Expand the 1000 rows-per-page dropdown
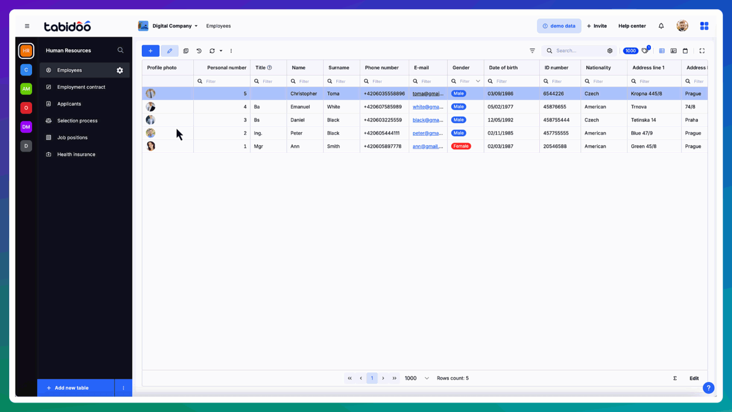Viewport: 732px width, 412px height. point(417,378)
